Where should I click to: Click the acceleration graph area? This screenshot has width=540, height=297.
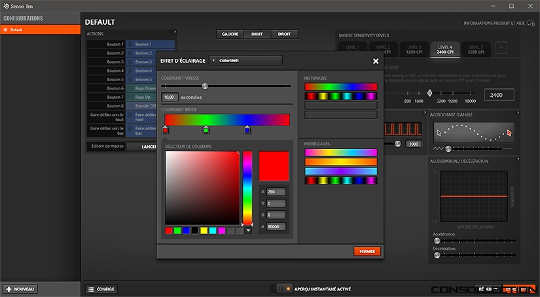pos(474,196)
